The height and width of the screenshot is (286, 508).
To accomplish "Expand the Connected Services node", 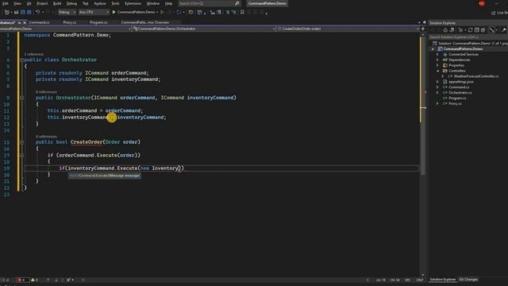I will click(438, 55).
